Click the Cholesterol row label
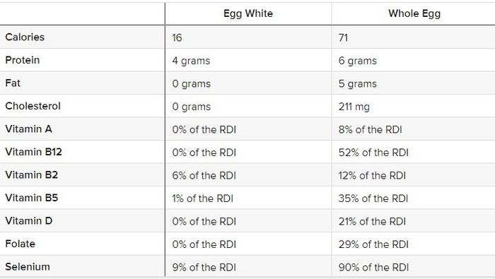Image resolution: width=495 pixels, height=279 pixels. [33, 106]
